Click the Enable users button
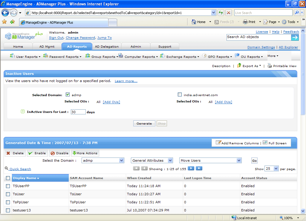306x221 pixels. 37,153
